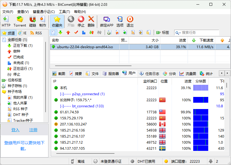Filter stopped tasks via grey arrows icon
Viewport: 231px width, 165px height.
tap(99, 32)
